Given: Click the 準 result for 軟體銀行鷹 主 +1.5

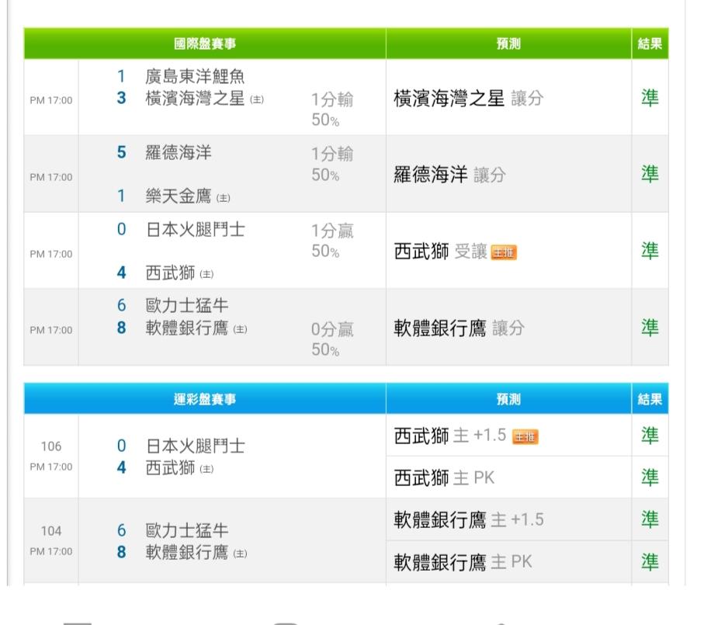Looking at the screenshot, I should pos(650,519).
